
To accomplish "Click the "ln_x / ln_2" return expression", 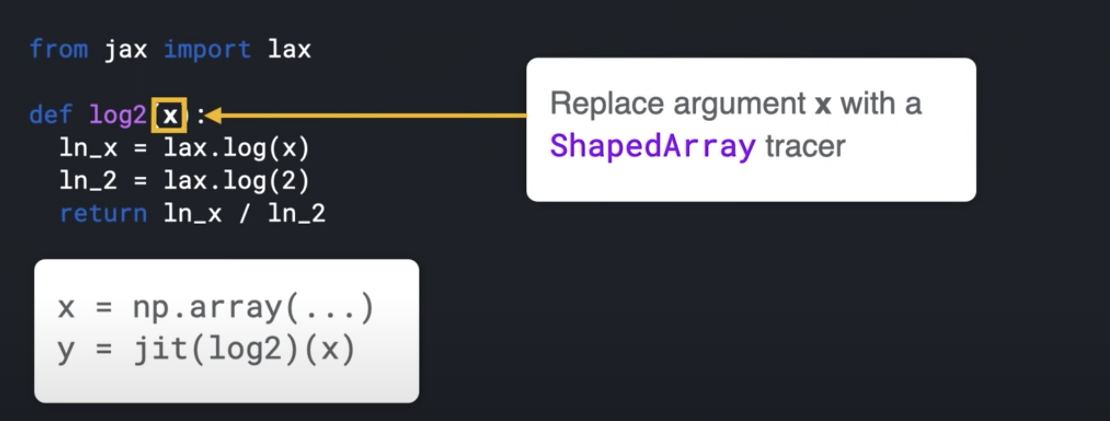I will (x=244, y=213).
